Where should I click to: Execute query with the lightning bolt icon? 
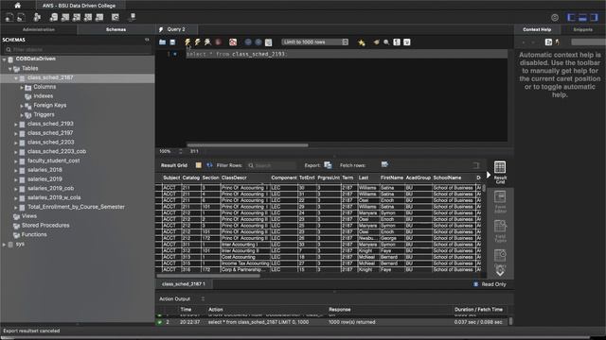click(187, 42)
